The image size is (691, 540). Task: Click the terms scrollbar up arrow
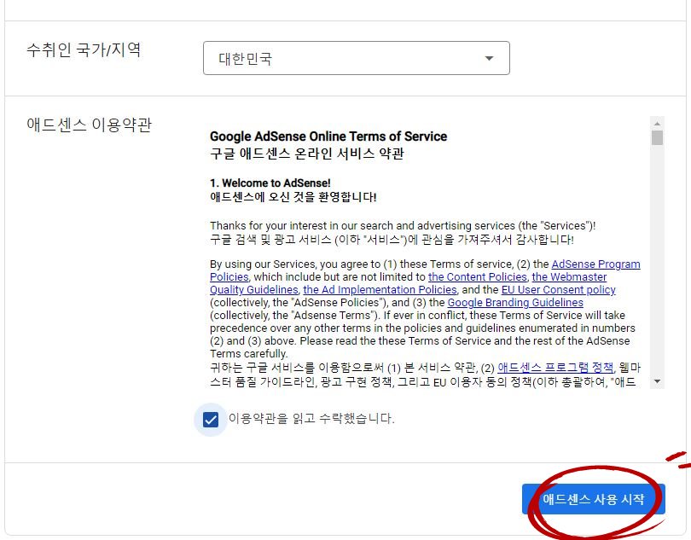coord(657,124)
